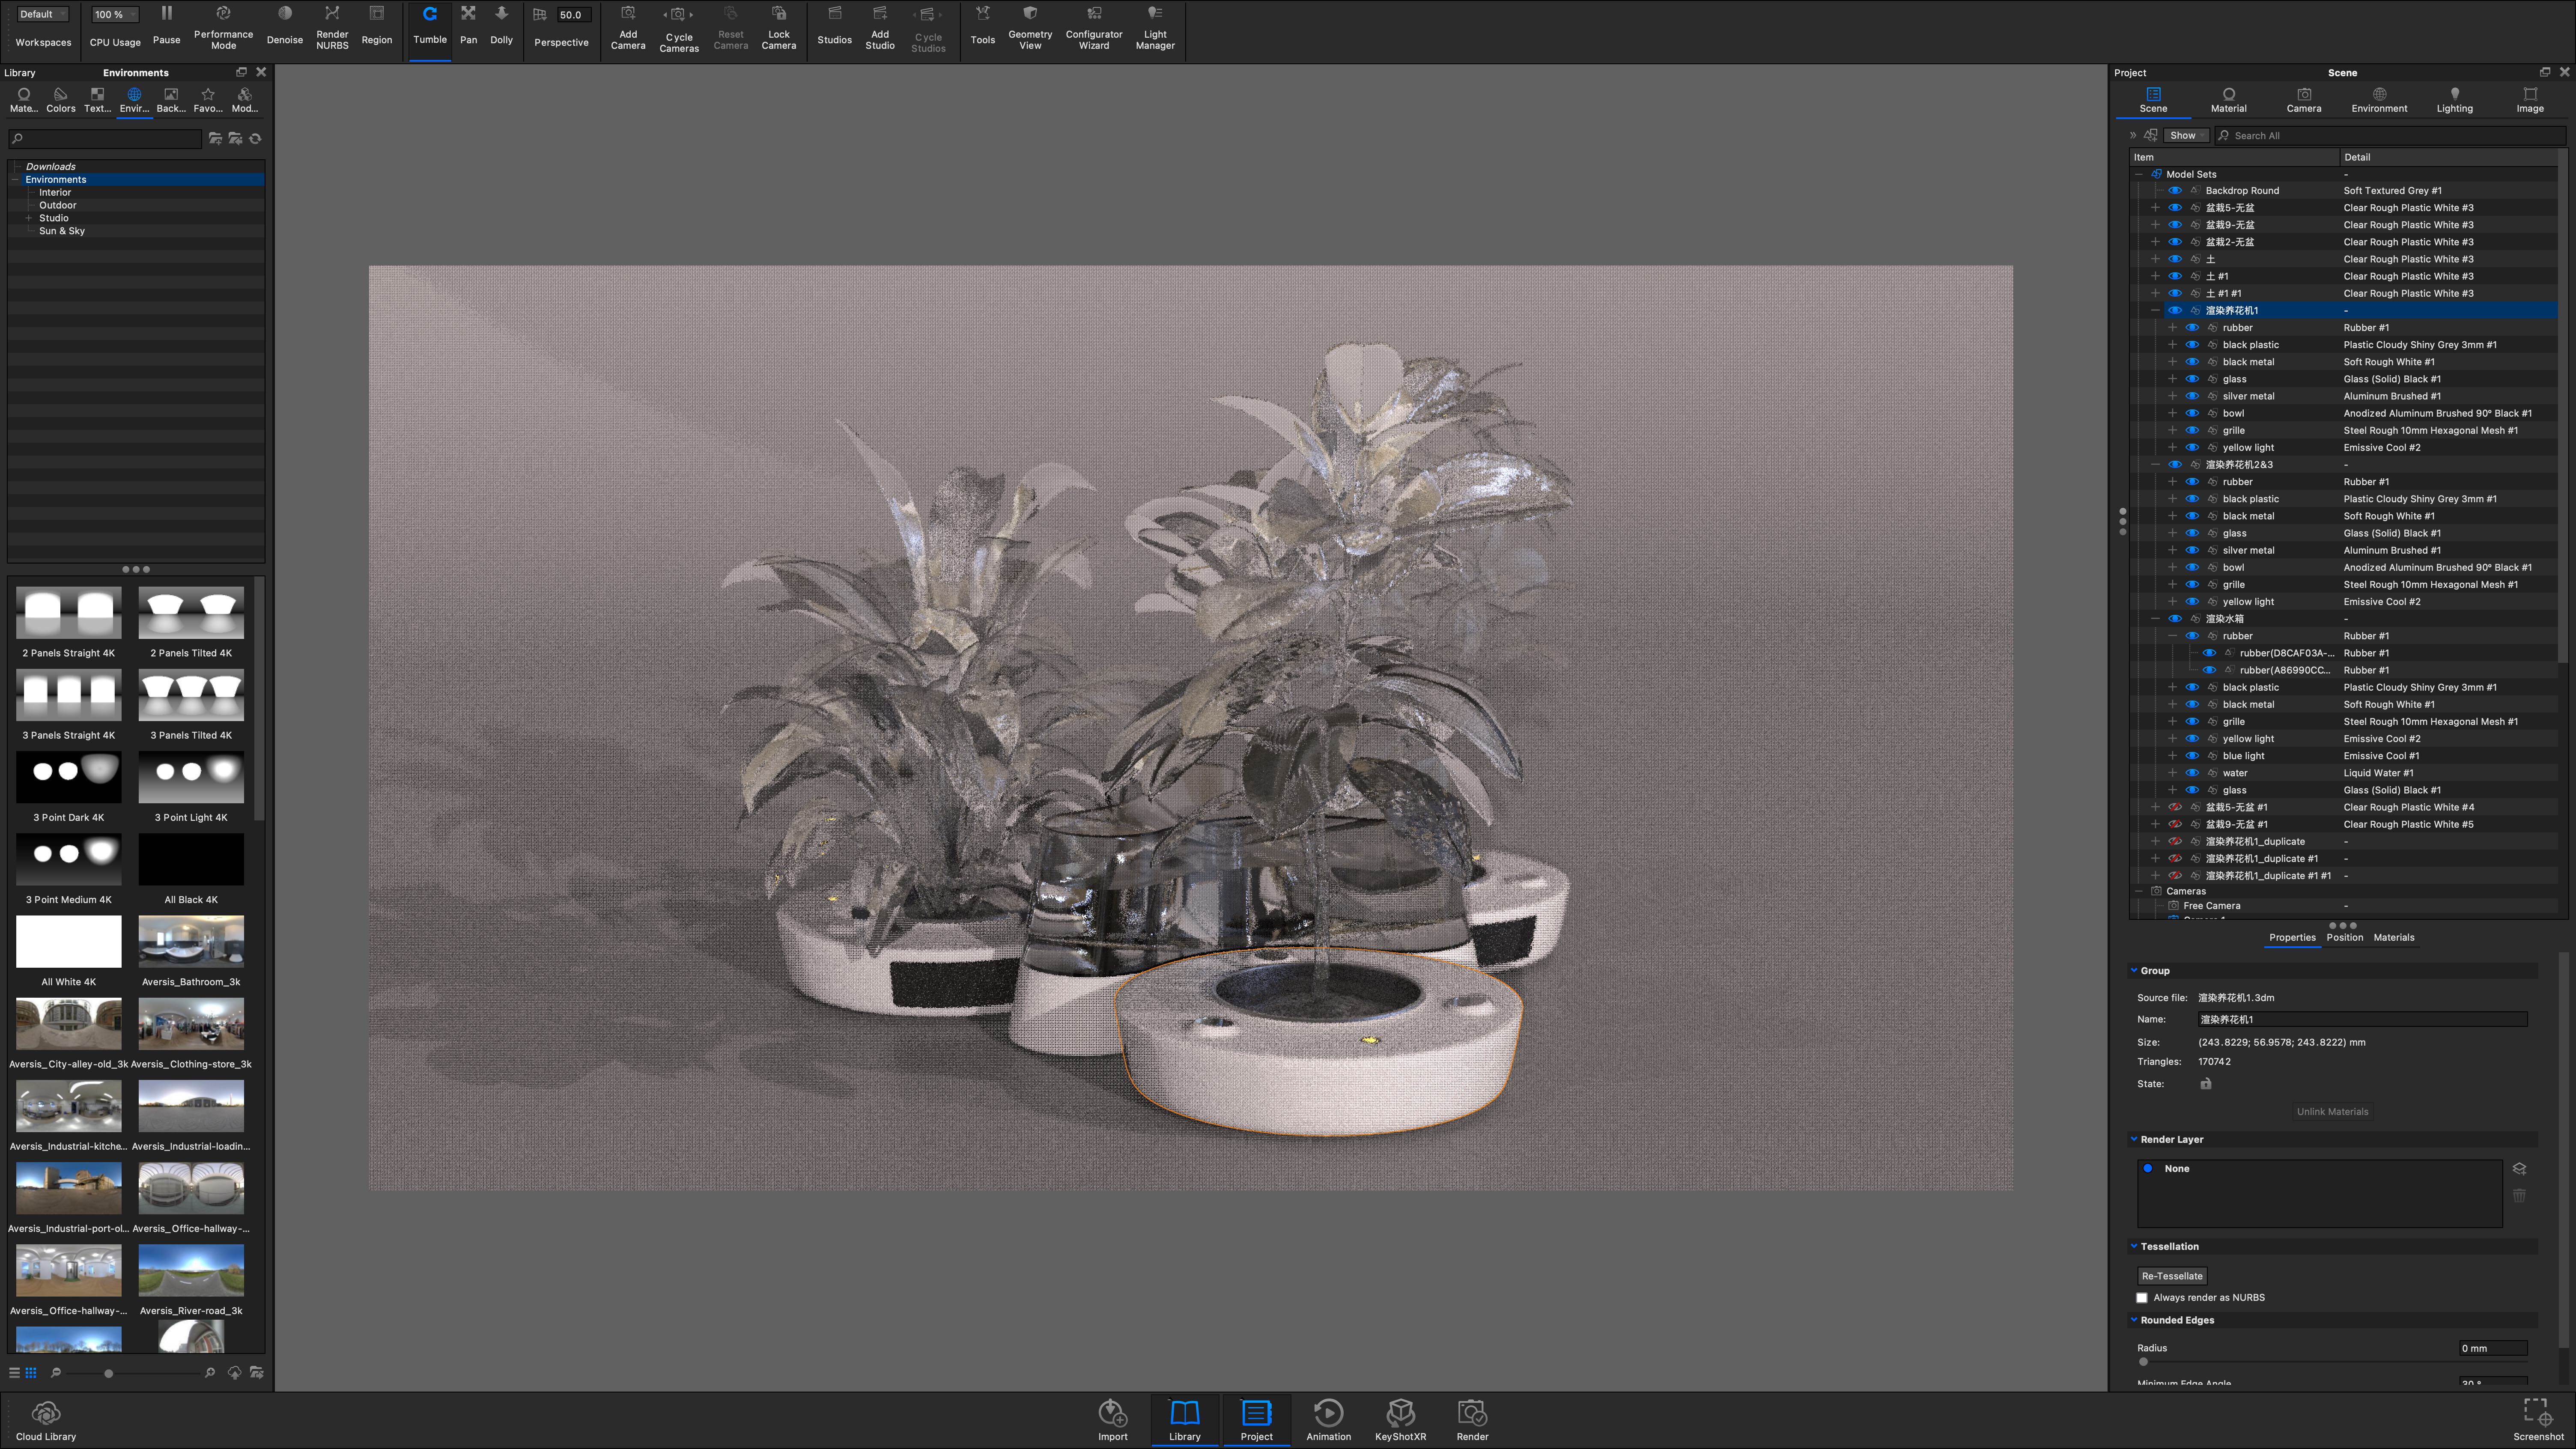Select the 3 Point Dark 4K environment
The height and width of the screenshot is (1449, 2576).
click(69, 777)
